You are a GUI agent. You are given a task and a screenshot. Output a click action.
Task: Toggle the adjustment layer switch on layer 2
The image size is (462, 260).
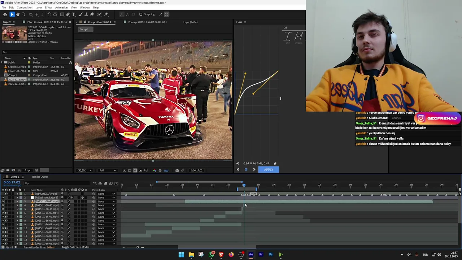82,198
